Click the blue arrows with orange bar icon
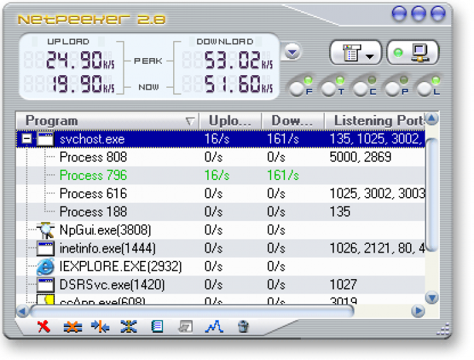This screenshot has height=360, width=474. click(100, 327)
